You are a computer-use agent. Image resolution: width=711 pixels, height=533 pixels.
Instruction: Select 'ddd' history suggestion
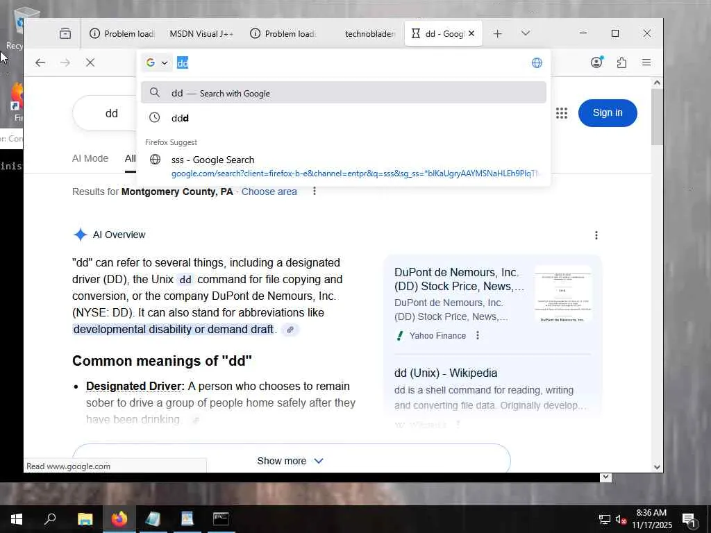point(343,118)
